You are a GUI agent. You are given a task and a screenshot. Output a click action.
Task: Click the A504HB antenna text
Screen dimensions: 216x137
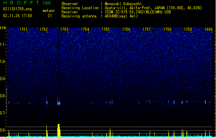pos(121,16)
